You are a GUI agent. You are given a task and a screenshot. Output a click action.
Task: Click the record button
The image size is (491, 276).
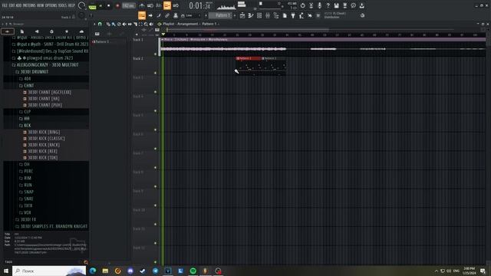click(117, 5)
